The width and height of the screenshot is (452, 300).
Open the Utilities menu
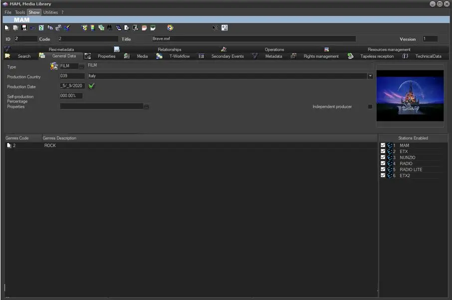coord(50,12)
